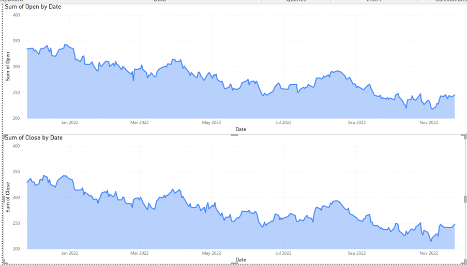Click the "Sum of Open" y-axis title
This screenshot has height=265, width=467.
pos(8,67)
